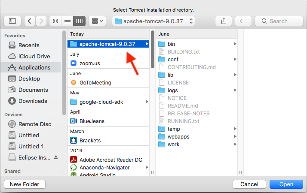This screenshot has height=193, width=307.
Task: Open the apache-tomcat-9.0.37 path popup
Action: pos(153,21)
